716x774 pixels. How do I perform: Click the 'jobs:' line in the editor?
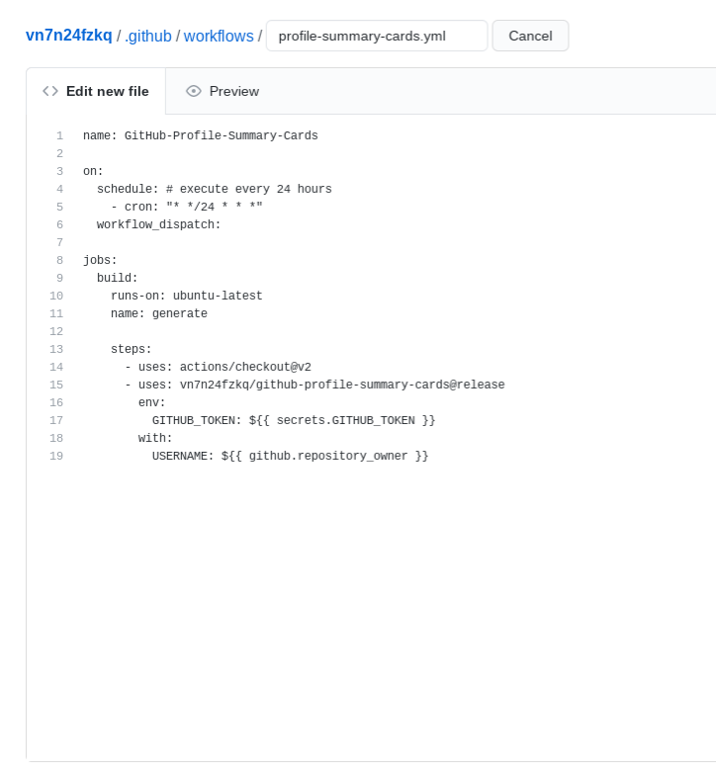pyautogui.click(x=100, y=260)
